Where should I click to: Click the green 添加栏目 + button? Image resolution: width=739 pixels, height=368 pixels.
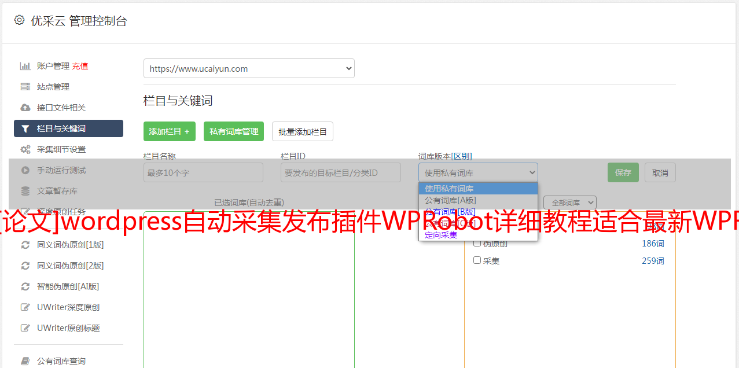point(170,131)
